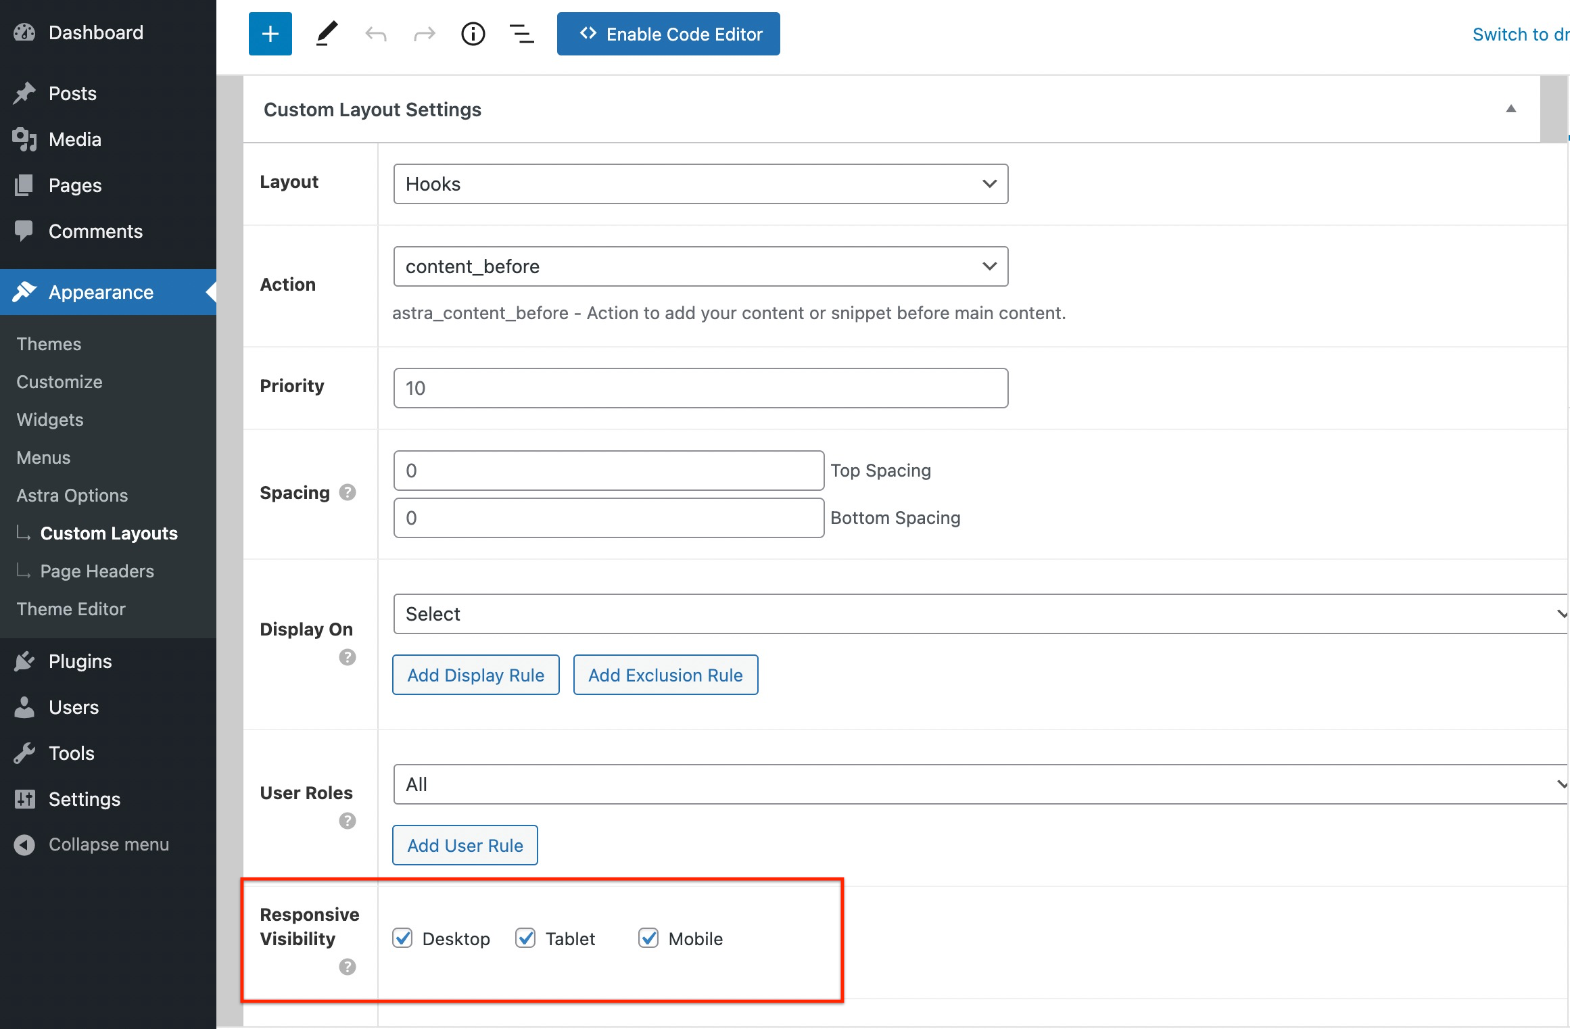The width and height of the screenshot is (1570, 1029).
Task: Open Customize submenu item
Action: click(x=60, y=382)
